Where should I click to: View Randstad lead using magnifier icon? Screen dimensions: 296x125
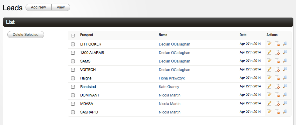pyautogui.click(x=285, y=86)
